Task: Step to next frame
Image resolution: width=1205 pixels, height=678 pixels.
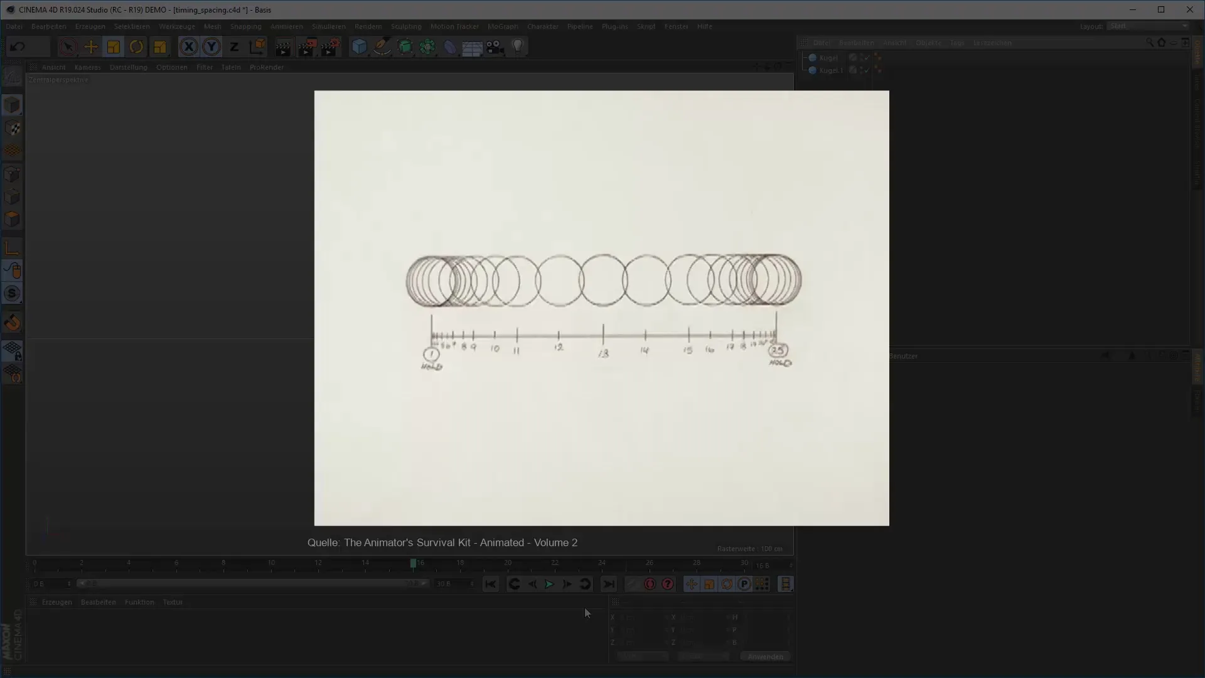Action: coord(567,584)
